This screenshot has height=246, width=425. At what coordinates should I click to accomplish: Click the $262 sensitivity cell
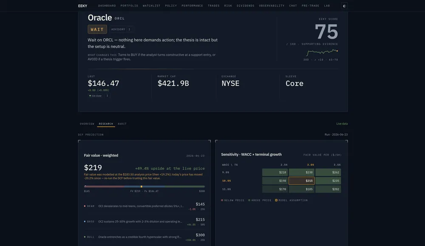point(328,172)
